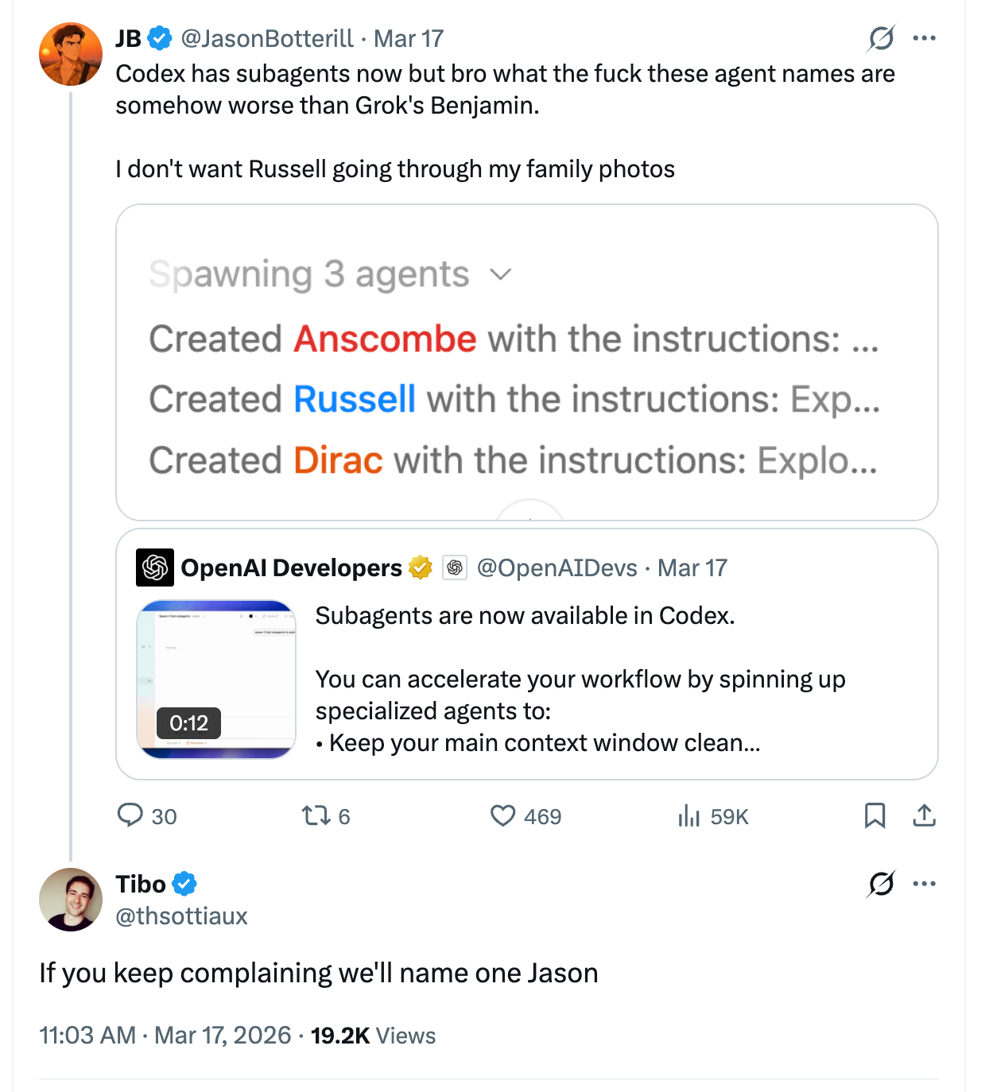Click the @thsottiaux handle
The width and height of the screenshot is (989, 1092).
(181, 916)
